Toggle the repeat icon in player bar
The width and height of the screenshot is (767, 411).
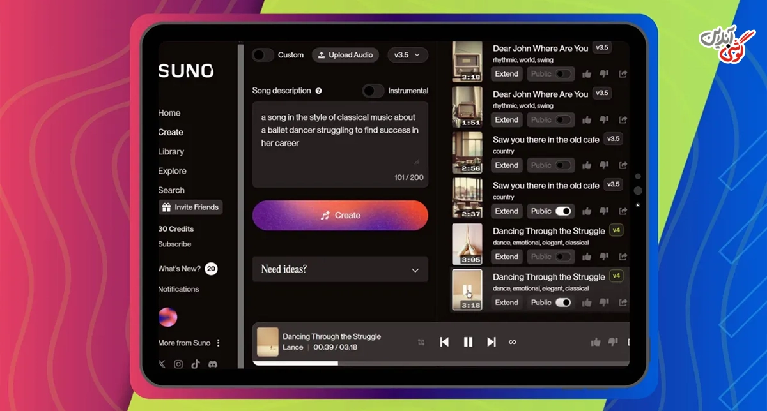pos(421,342)
